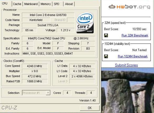Image resolution: width=154 pixels, height=113 pixels.
Task: Select the Socket 775 LGA package field
Action: point(48,25)
